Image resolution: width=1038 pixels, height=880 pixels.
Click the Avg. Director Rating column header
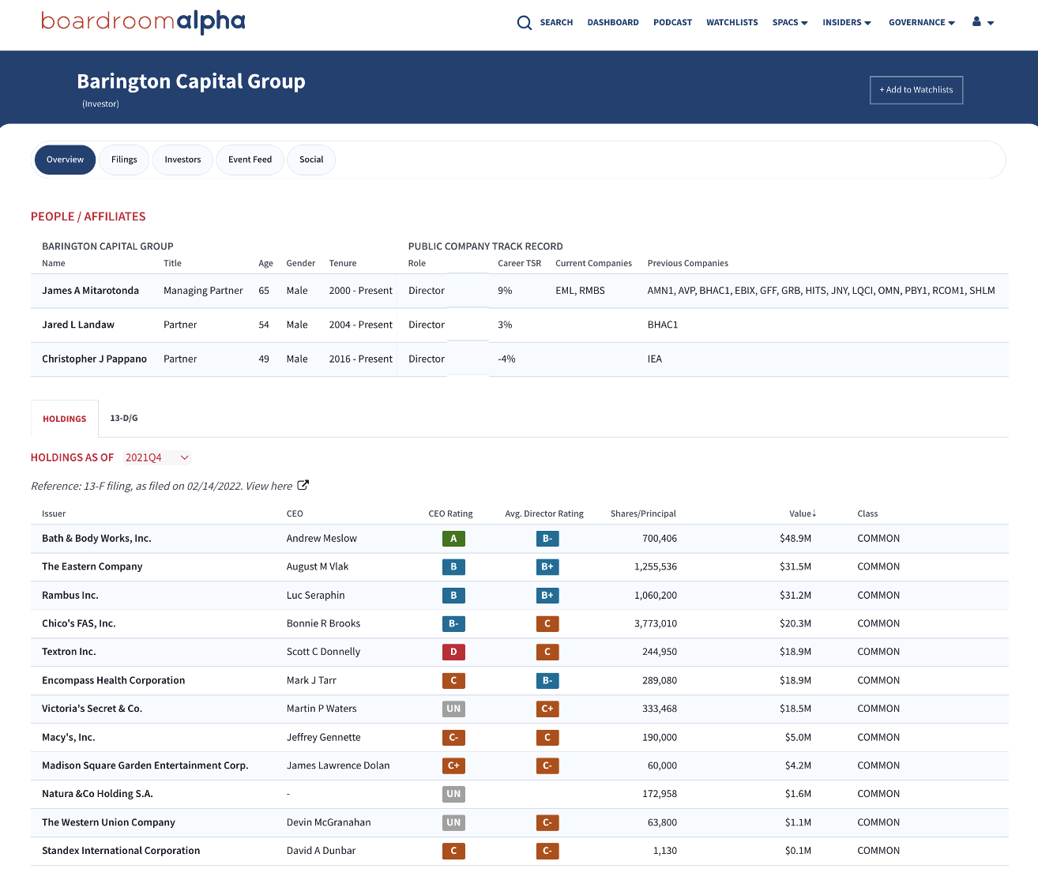tap(544, 514)
